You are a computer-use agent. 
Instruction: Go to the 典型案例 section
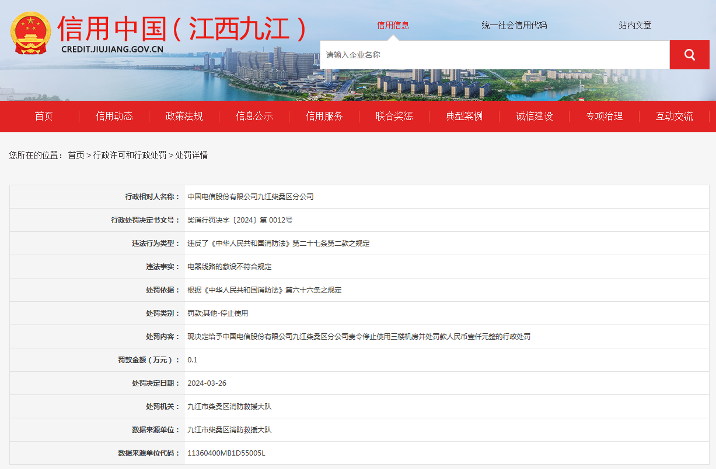(464, 116)
